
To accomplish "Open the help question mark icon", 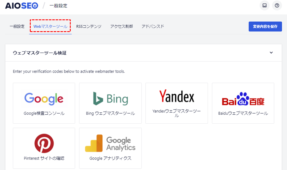I will click(x=277, y=5).
